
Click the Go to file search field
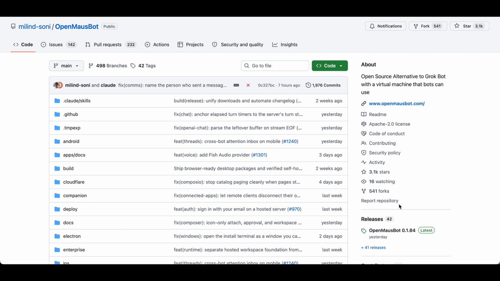(x=275, y=66)
